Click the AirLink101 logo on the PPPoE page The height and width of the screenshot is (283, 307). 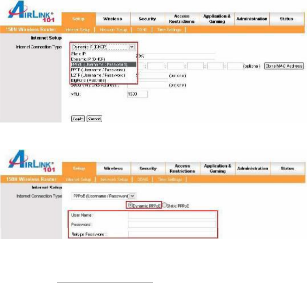coord(32,161)
